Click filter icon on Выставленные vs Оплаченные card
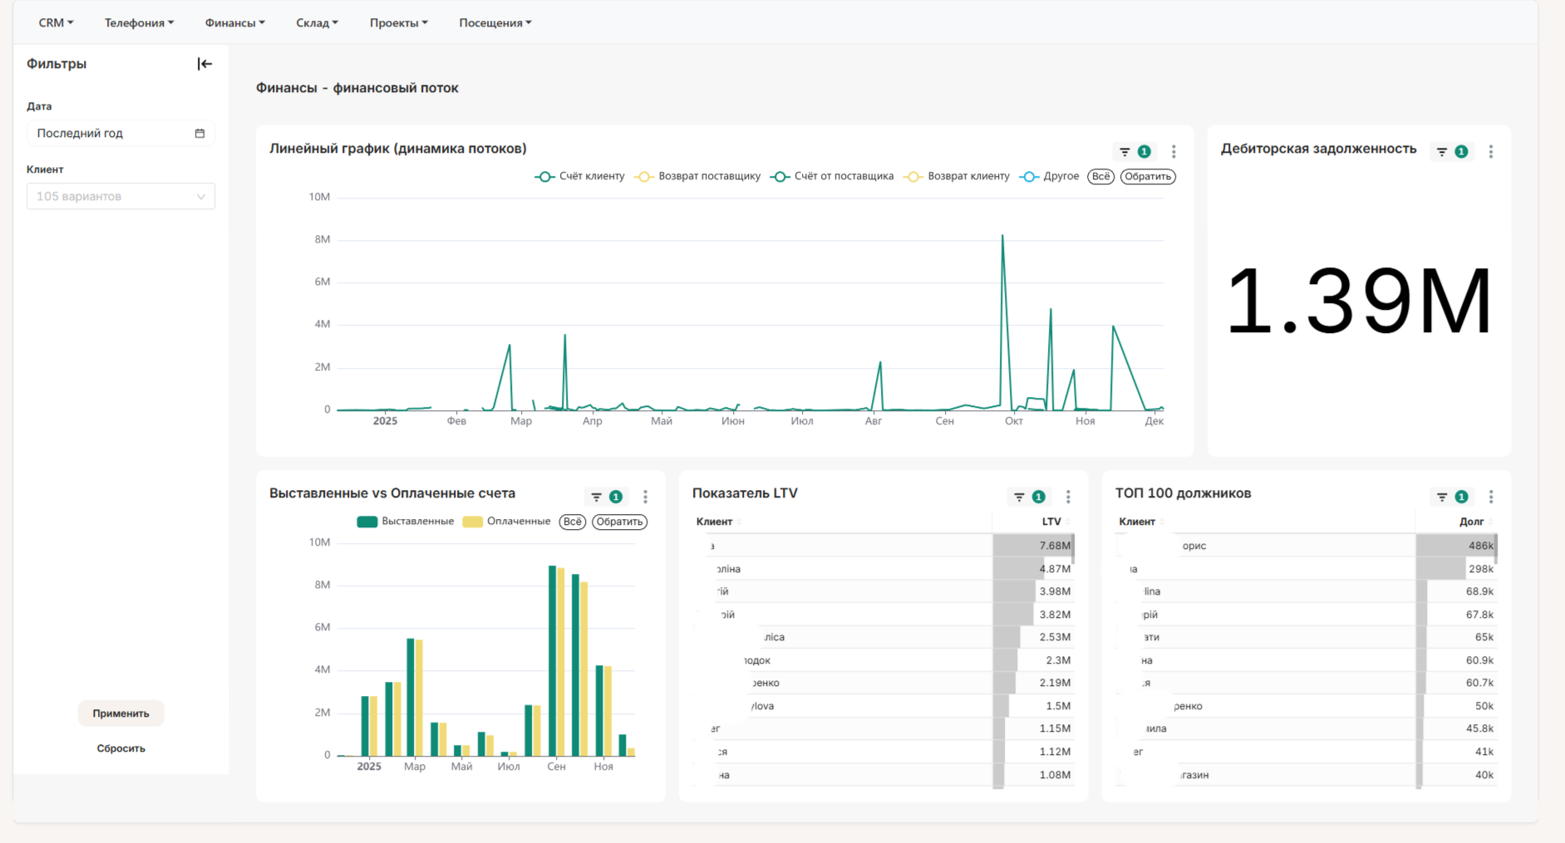 [596, 497]
